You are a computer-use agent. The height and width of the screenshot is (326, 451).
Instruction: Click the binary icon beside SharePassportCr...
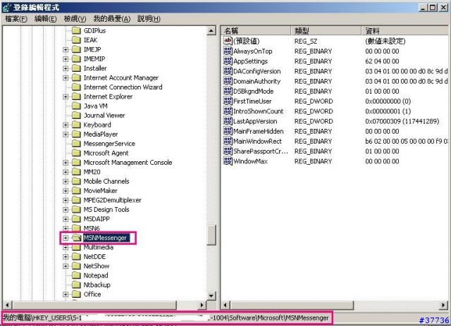(x=228, y=151)
